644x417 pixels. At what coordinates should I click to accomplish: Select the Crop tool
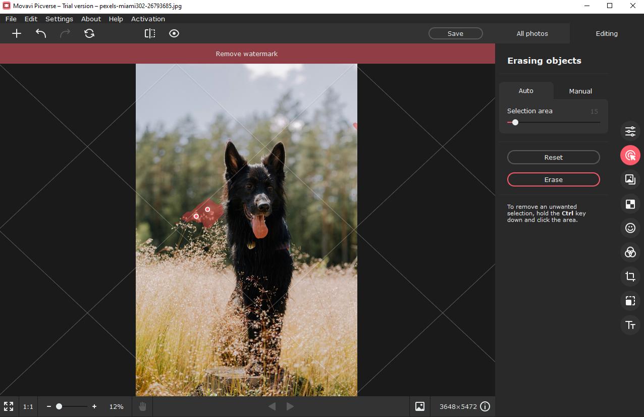tap(630, 276)
